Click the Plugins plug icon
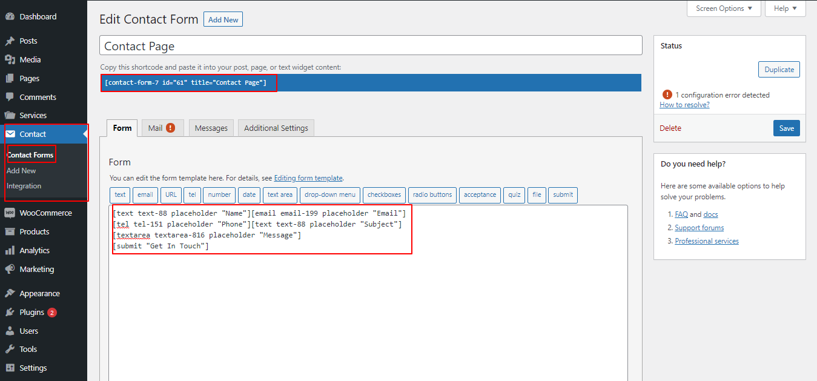Image resolution: width=817 pixels, height=381 pixels. 10,313
